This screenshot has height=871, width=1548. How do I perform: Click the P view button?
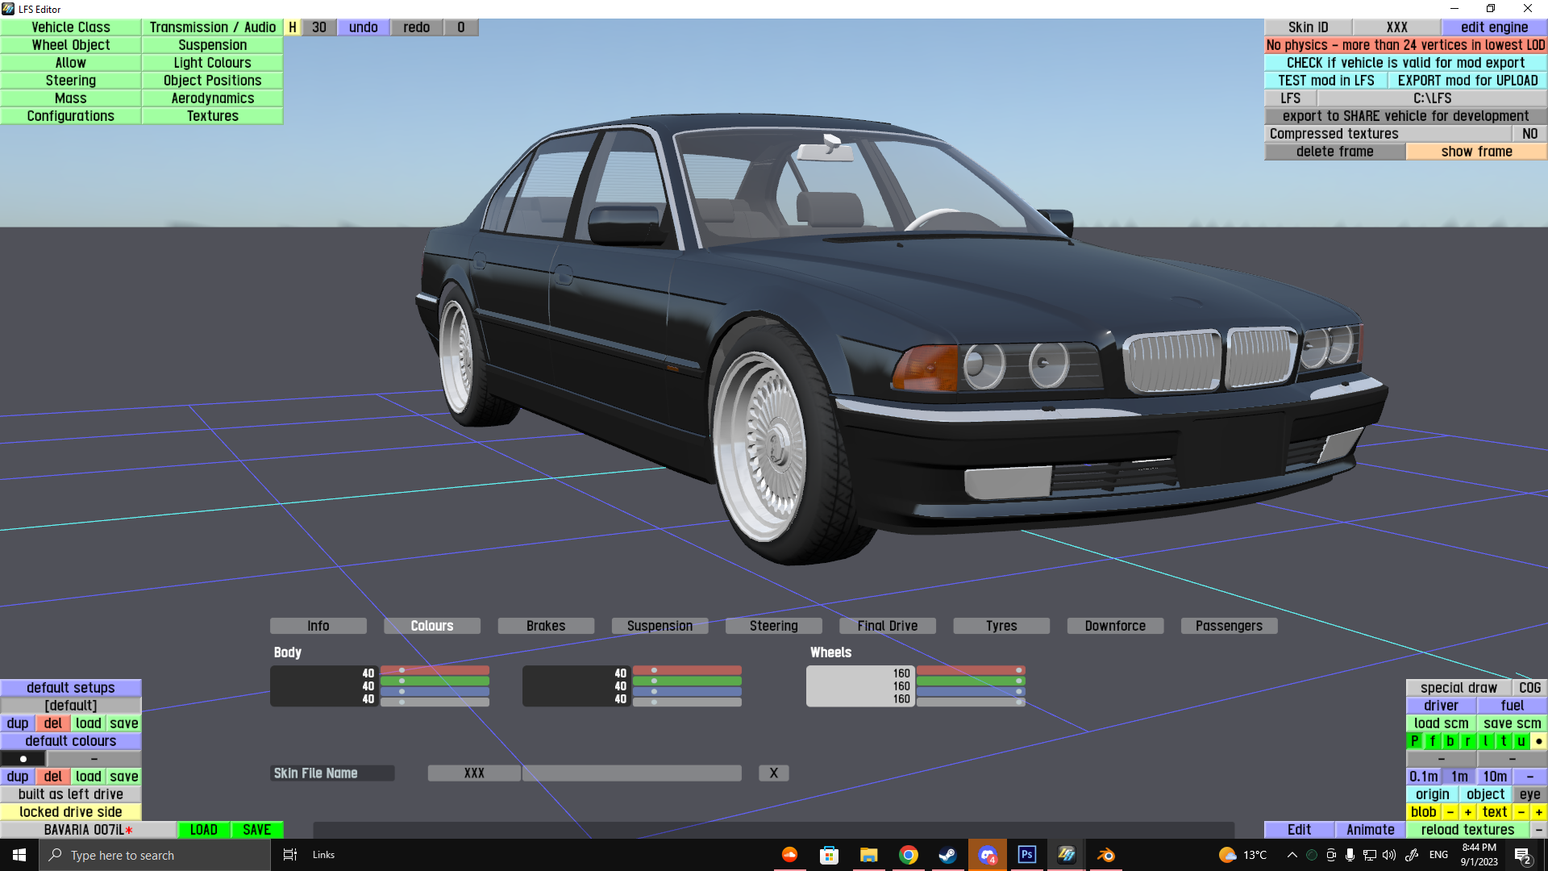pyautogui.click(x=1415, y=741)
